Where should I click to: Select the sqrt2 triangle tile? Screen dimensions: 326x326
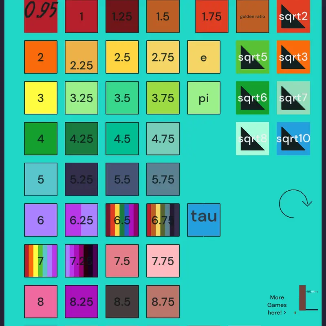[x=293, y=16]
